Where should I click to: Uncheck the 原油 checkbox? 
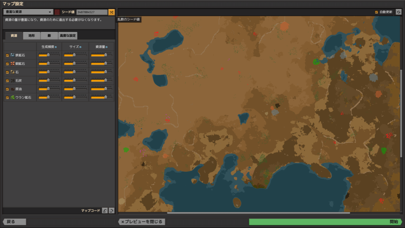(7, 89)
